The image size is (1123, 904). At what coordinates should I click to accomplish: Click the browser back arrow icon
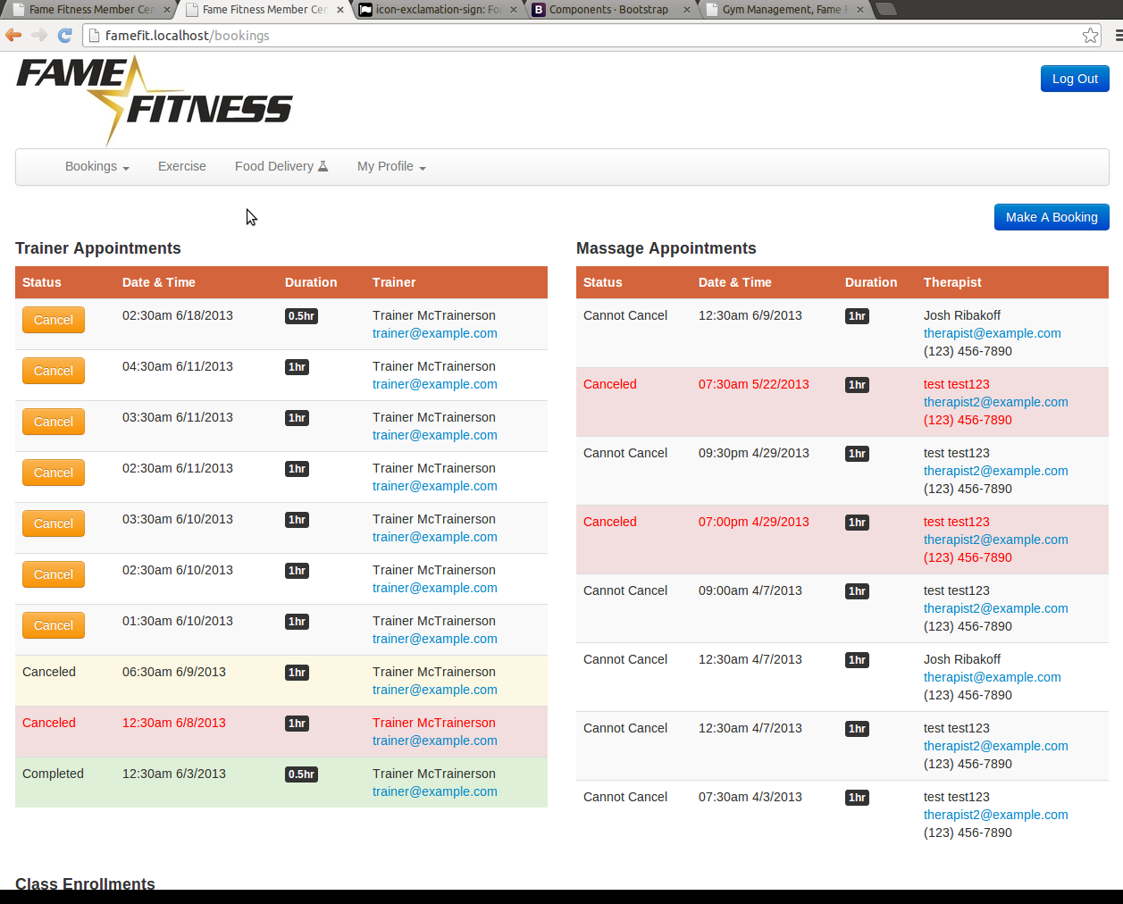(13, 36)
